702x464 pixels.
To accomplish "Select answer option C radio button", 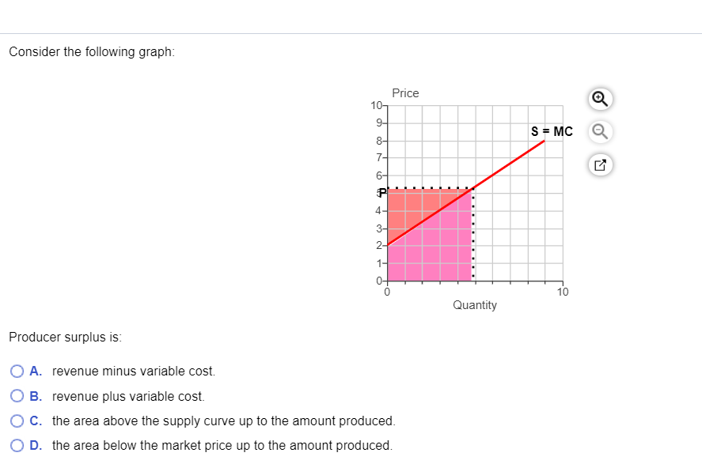I will 17,420.
